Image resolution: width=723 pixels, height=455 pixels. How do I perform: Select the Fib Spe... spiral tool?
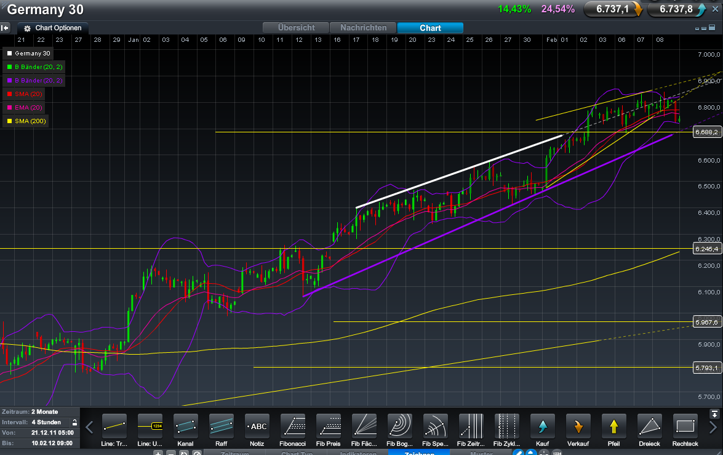coord(435,426)
